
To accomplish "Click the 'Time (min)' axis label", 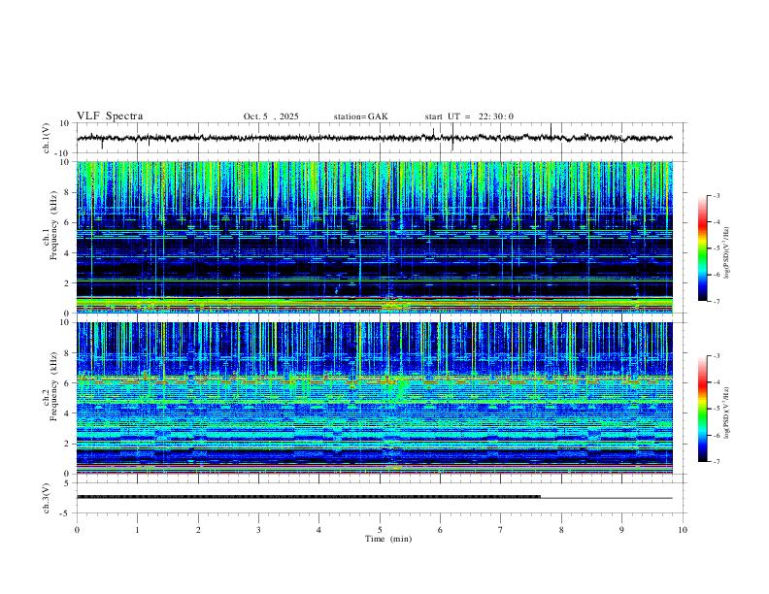I will pyautogui.click(x=388, y=539).
